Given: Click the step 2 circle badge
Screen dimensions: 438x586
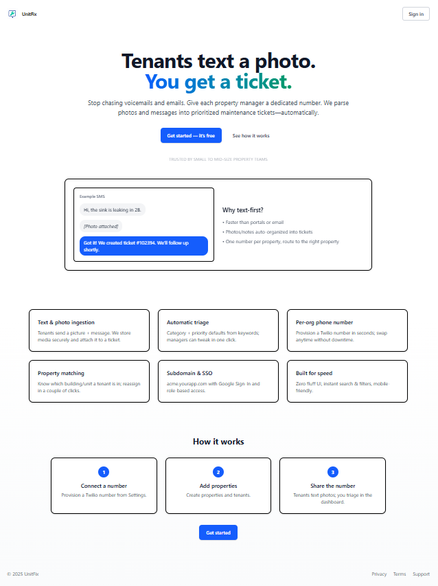Looking at the screenshot, I should point(218,472).
